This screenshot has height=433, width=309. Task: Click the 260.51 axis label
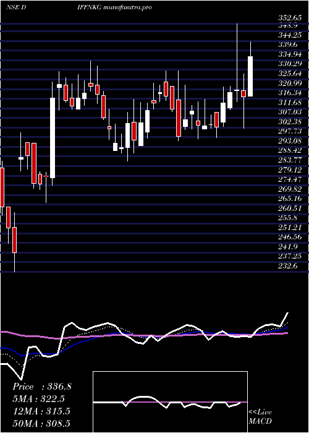290,208
